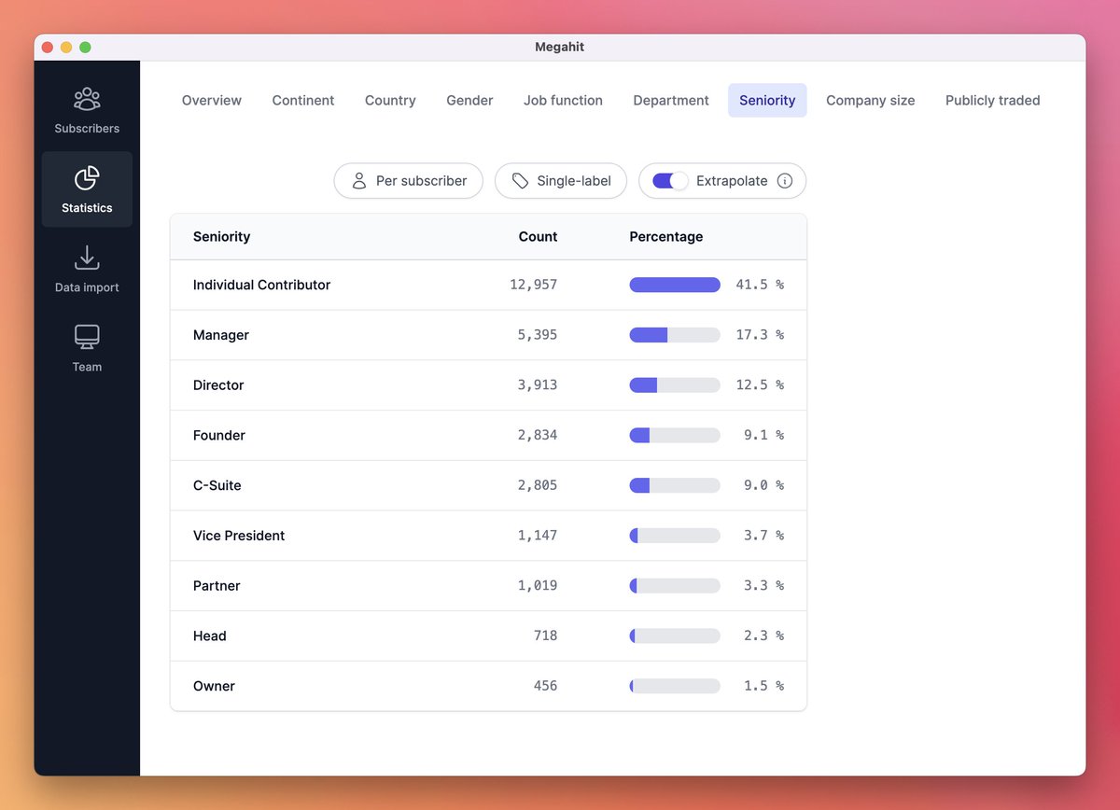
Task: Click the Founder percentage bar
Action: [675, 436]
